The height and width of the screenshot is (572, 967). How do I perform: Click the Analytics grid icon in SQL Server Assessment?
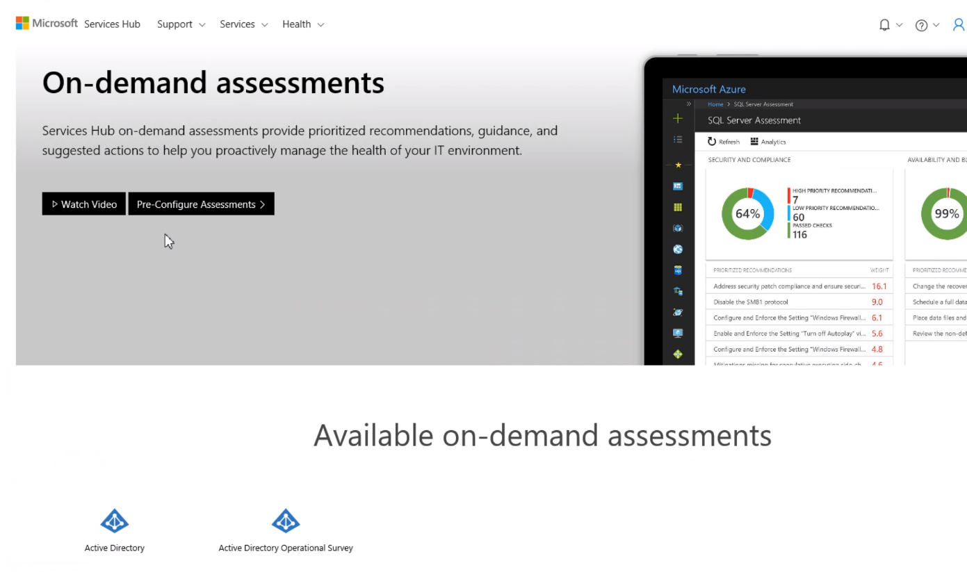tap(754, 141)
